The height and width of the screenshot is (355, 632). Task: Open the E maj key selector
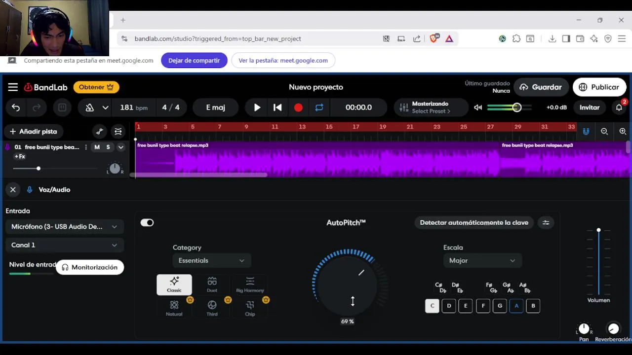click(215, 107)
